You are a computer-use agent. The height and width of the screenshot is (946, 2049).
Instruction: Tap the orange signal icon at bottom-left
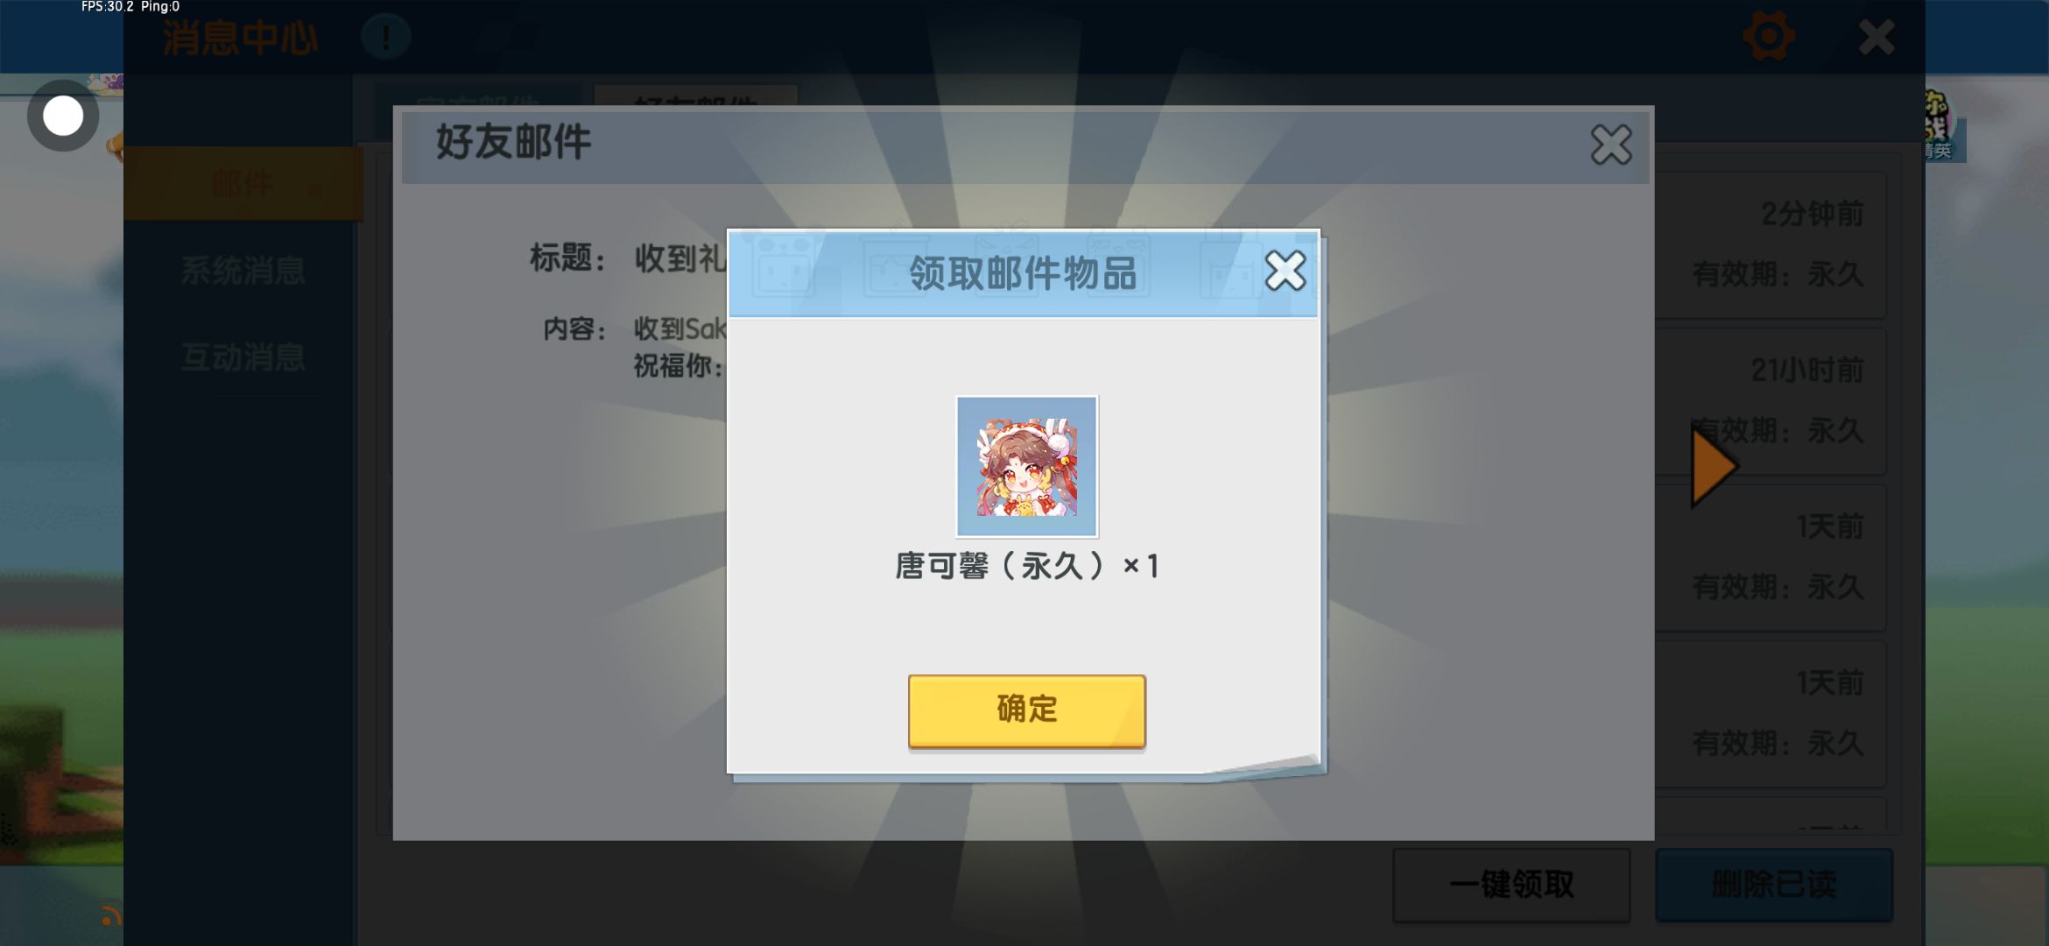[110, 915]
